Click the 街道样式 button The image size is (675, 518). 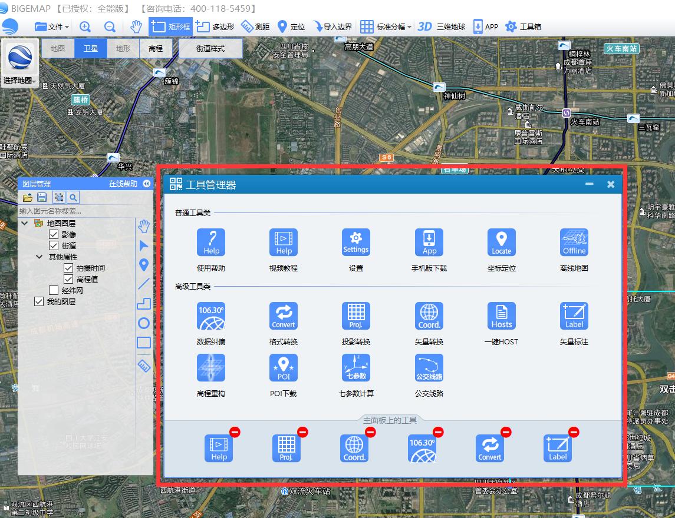[210, 49]
